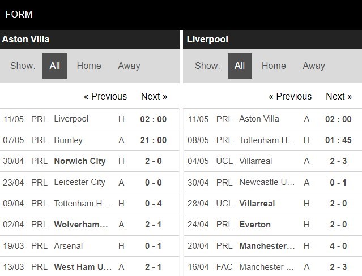Load Next Liverpool matches
The width and height of the screenshot is (362, 276).
click(339, 96)
